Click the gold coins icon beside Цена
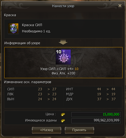This screenshot has height=138, width=126. click(63, 115)
